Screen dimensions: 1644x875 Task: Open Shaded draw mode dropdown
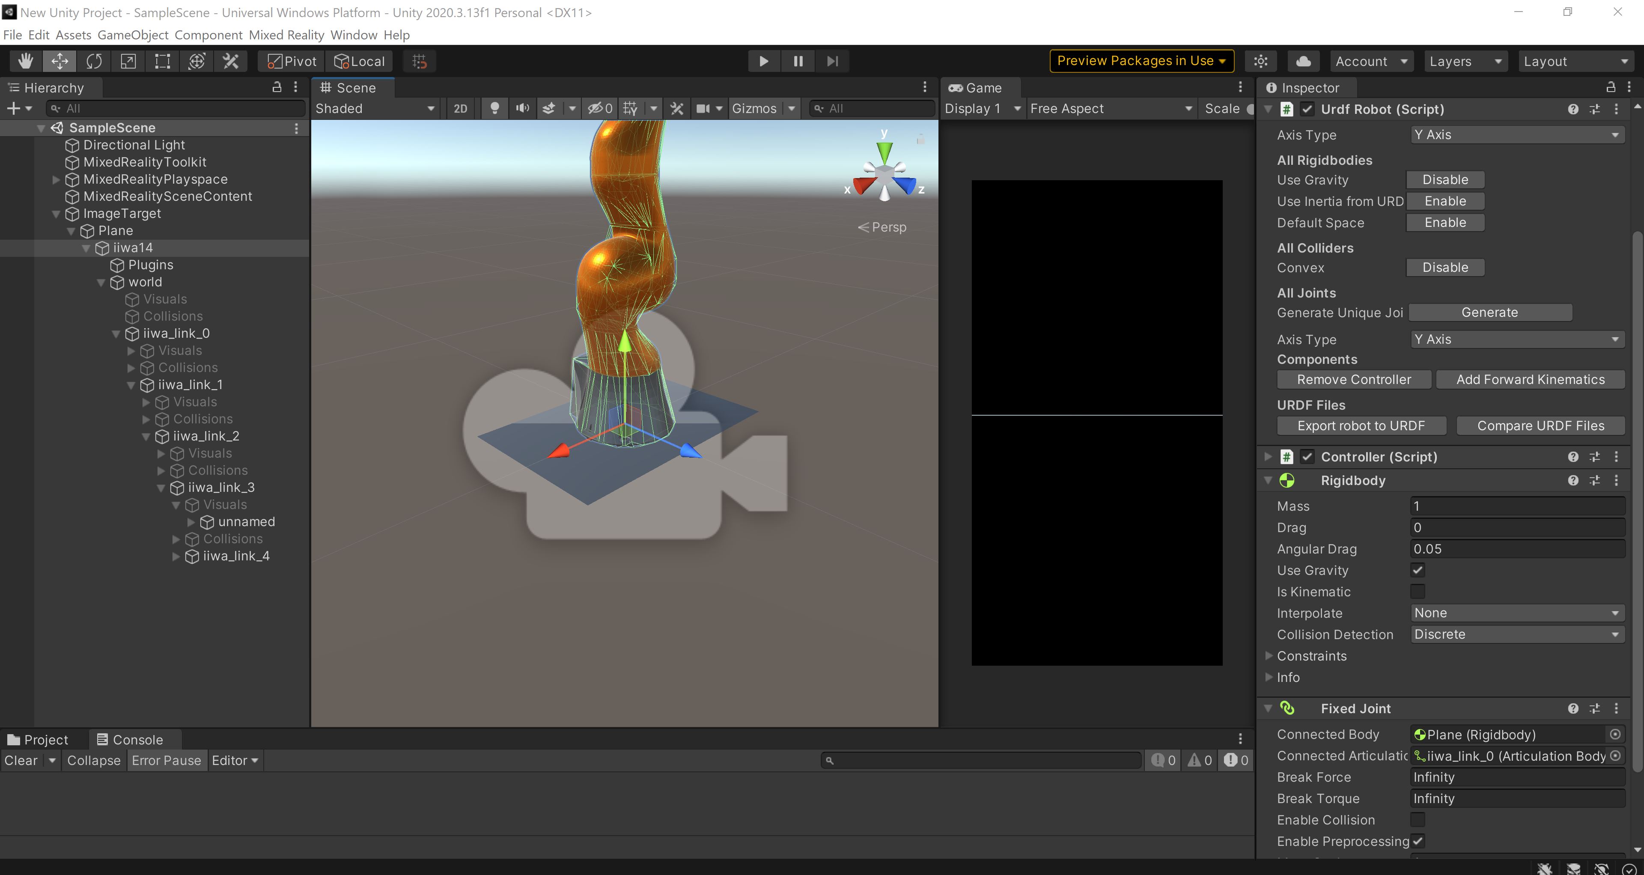(376, 108)
